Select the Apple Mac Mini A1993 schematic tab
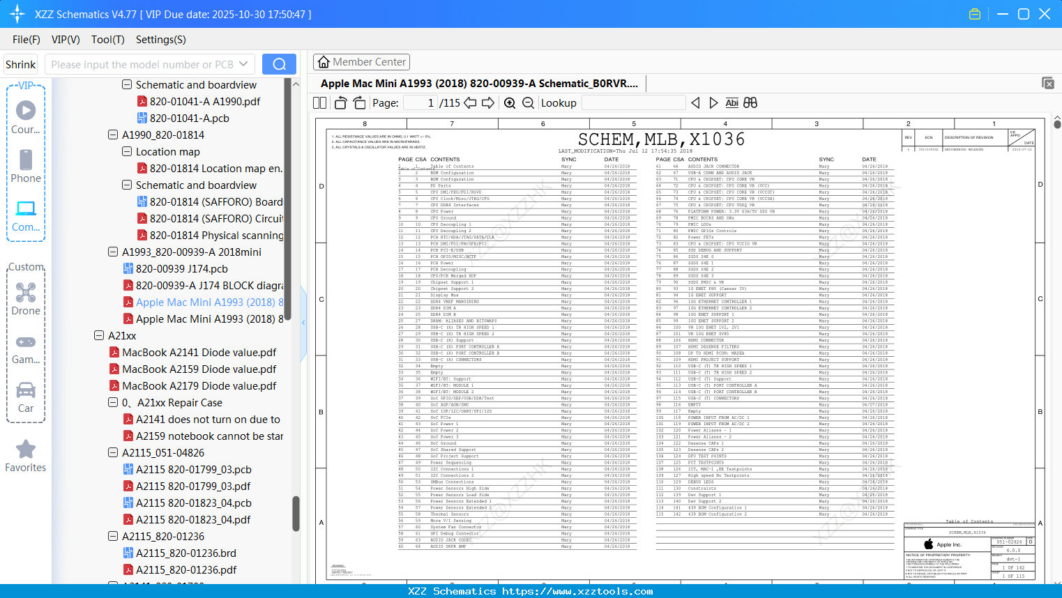 tap(479, 84)
